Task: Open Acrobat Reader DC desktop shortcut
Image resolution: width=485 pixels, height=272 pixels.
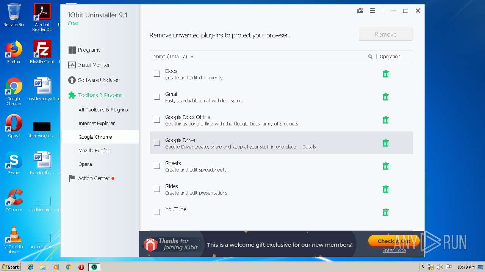Action: click(42, 17)
